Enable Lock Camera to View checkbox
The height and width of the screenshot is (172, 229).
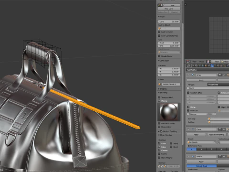(x=159, y=36)
